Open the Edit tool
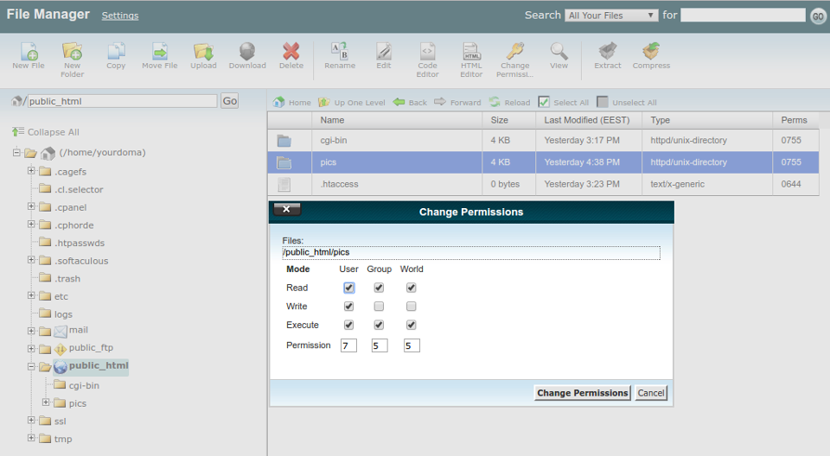The width and height of the screenshot is (830, 456). tap(384, 52)
